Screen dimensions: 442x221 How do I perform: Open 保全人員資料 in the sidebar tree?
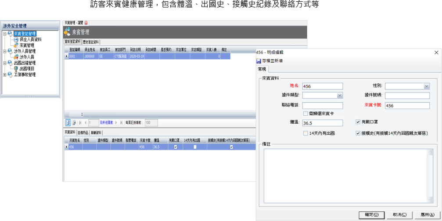30,39
